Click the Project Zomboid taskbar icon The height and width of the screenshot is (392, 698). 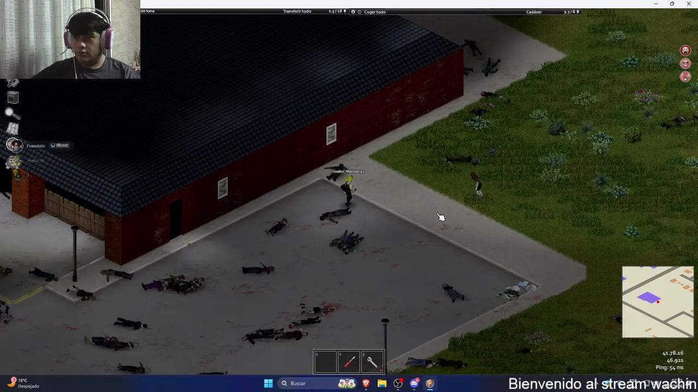430,383
